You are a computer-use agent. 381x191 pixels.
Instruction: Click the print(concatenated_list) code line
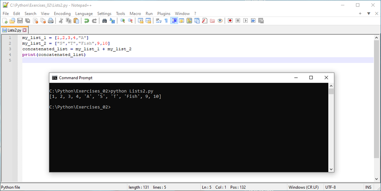pos(54,55)
